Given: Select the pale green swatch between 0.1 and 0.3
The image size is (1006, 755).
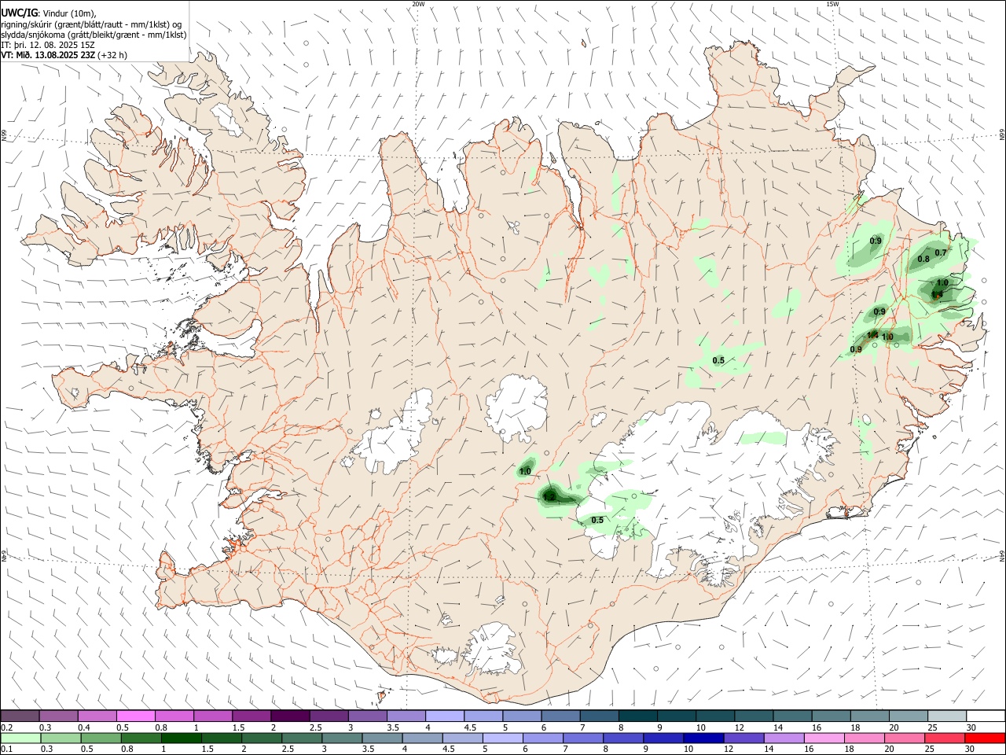Looking at the screenshot, I should point(20,738).
